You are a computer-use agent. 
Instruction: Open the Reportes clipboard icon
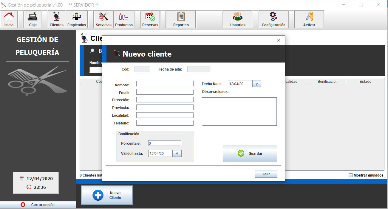tap(181, 19)
